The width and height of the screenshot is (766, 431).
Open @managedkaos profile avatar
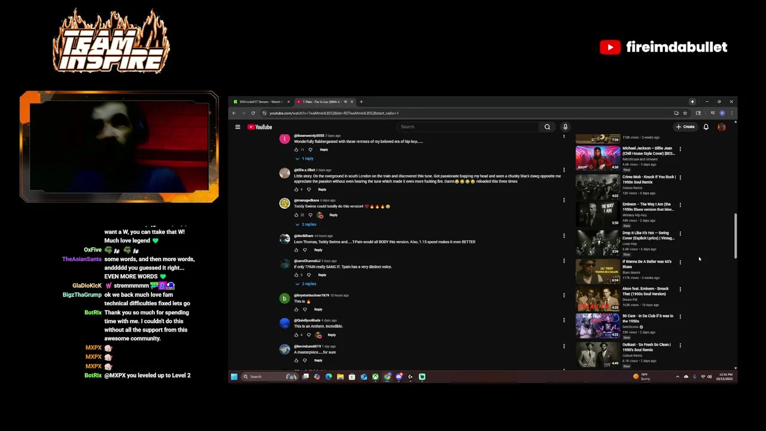pos(284,204)
